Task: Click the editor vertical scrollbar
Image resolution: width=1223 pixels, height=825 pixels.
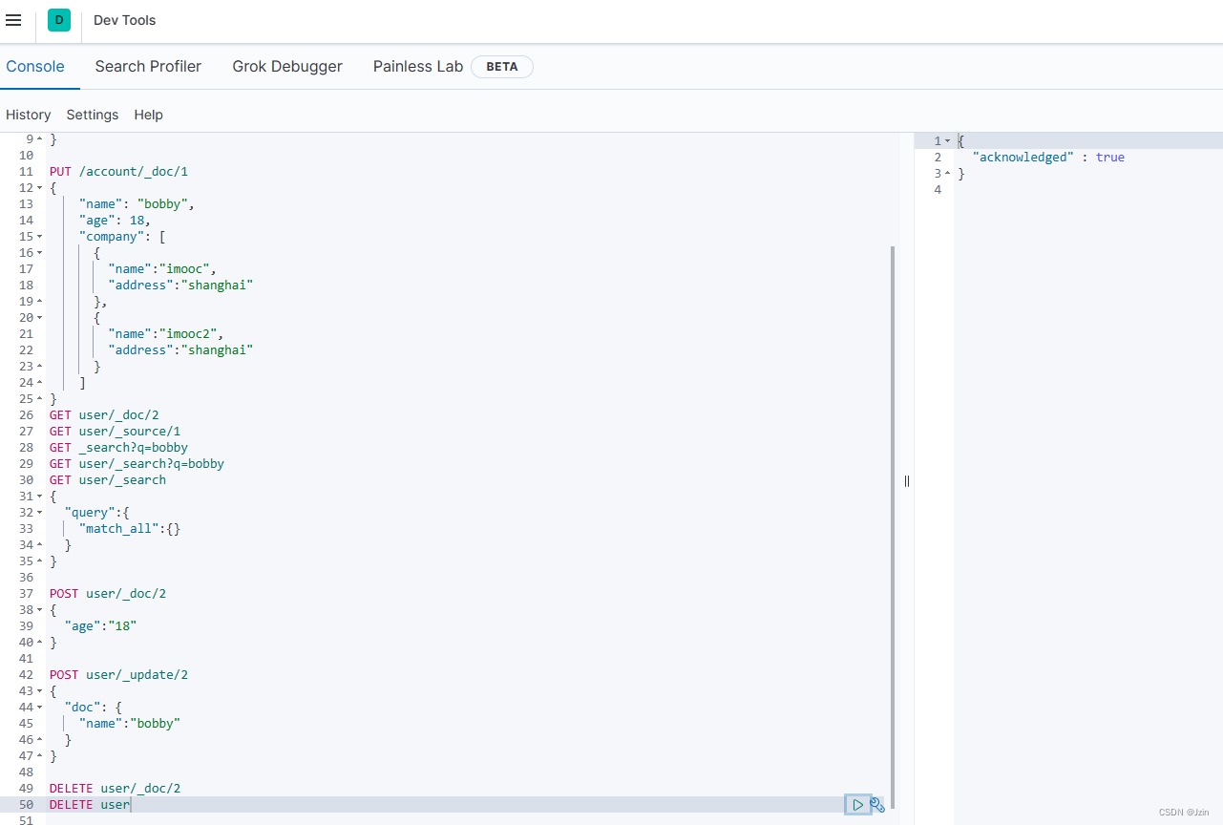Action: 894,525
